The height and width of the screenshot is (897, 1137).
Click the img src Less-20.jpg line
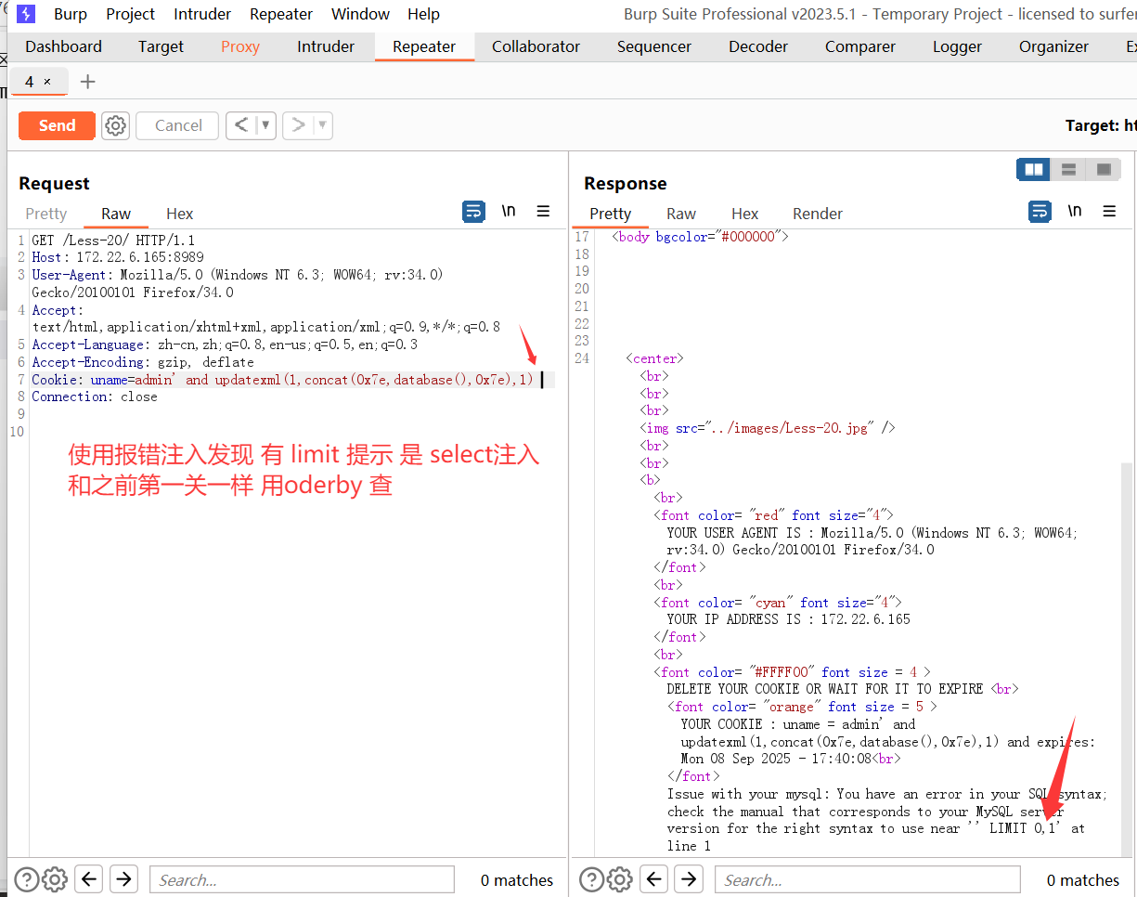(767, 428)
